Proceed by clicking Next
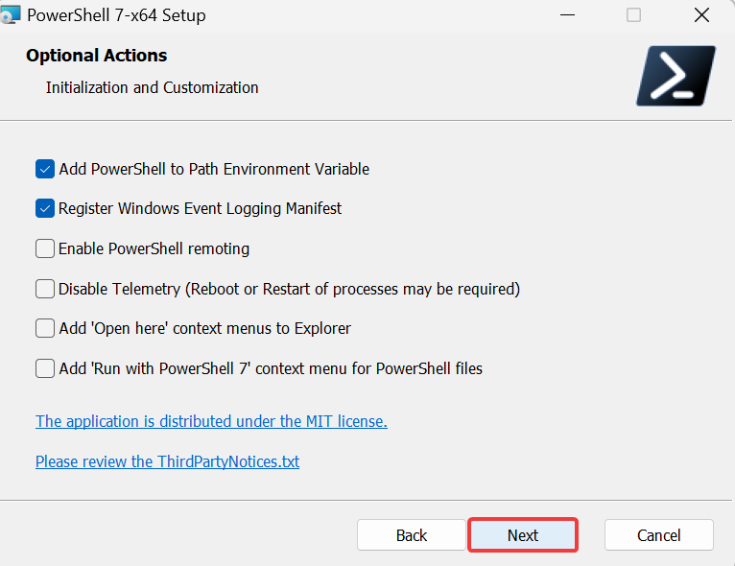Image resolution: width=735 pixels, height=566 pixels. tap(523, 535)
